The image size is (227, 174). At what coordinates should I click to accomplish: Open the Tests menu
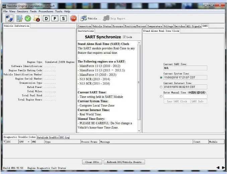coord(33,11)
